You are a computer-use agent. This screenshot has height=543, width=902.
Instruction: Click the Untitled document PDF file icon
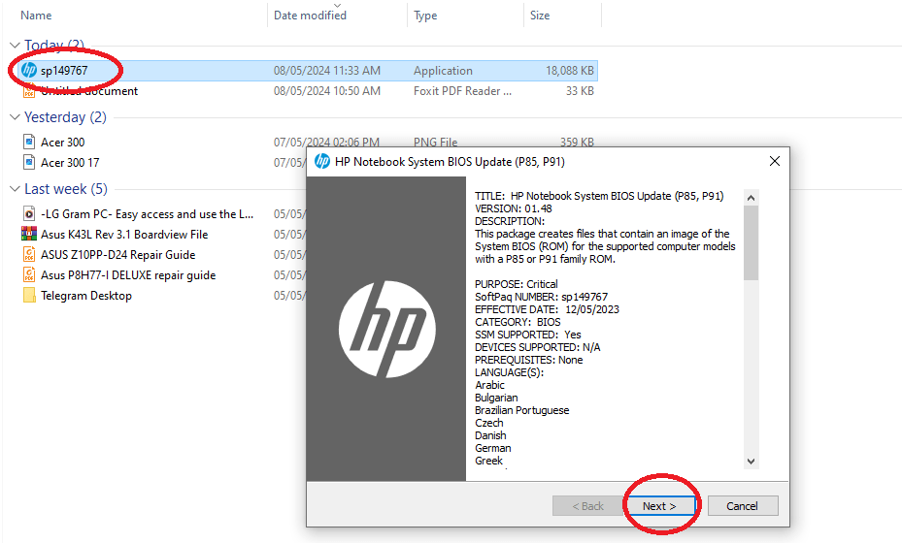(29, 91)
